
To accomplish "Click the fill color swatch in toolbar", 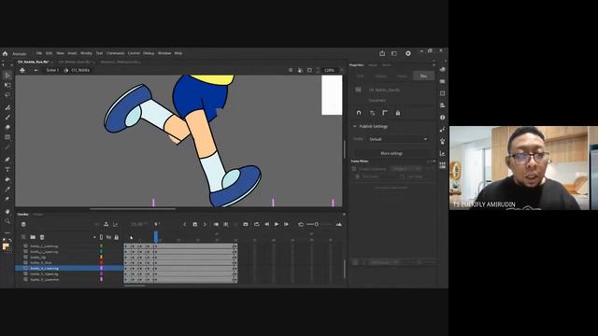I will click(x=6, y=246).
